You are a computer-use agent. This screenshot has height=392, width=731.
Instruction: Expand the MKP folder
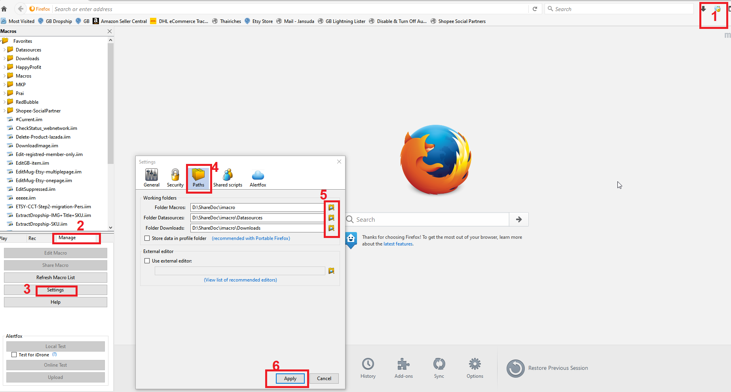point(4,85)
